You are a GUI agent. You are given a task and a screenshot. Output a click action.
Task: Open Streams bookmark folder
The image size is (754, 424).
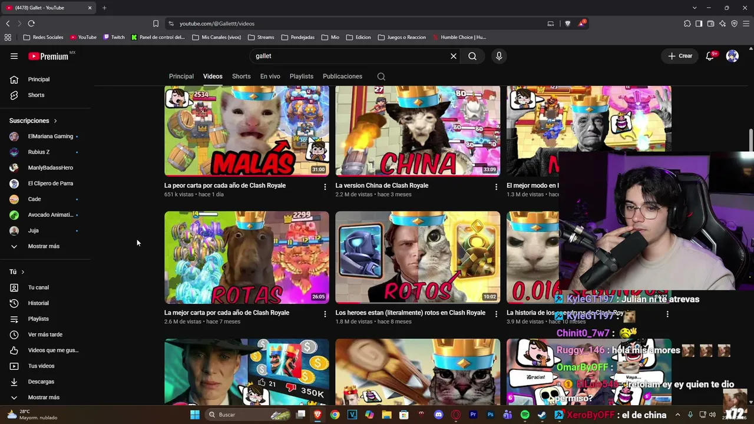[x=261, y=37]
